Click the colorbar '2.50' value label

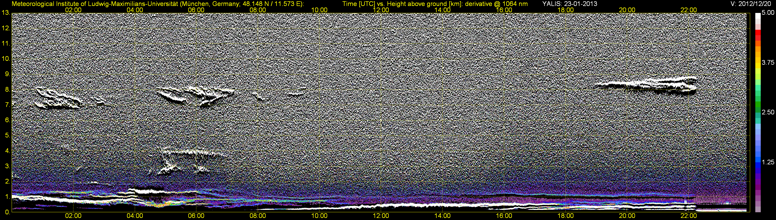tap(768, 112)
